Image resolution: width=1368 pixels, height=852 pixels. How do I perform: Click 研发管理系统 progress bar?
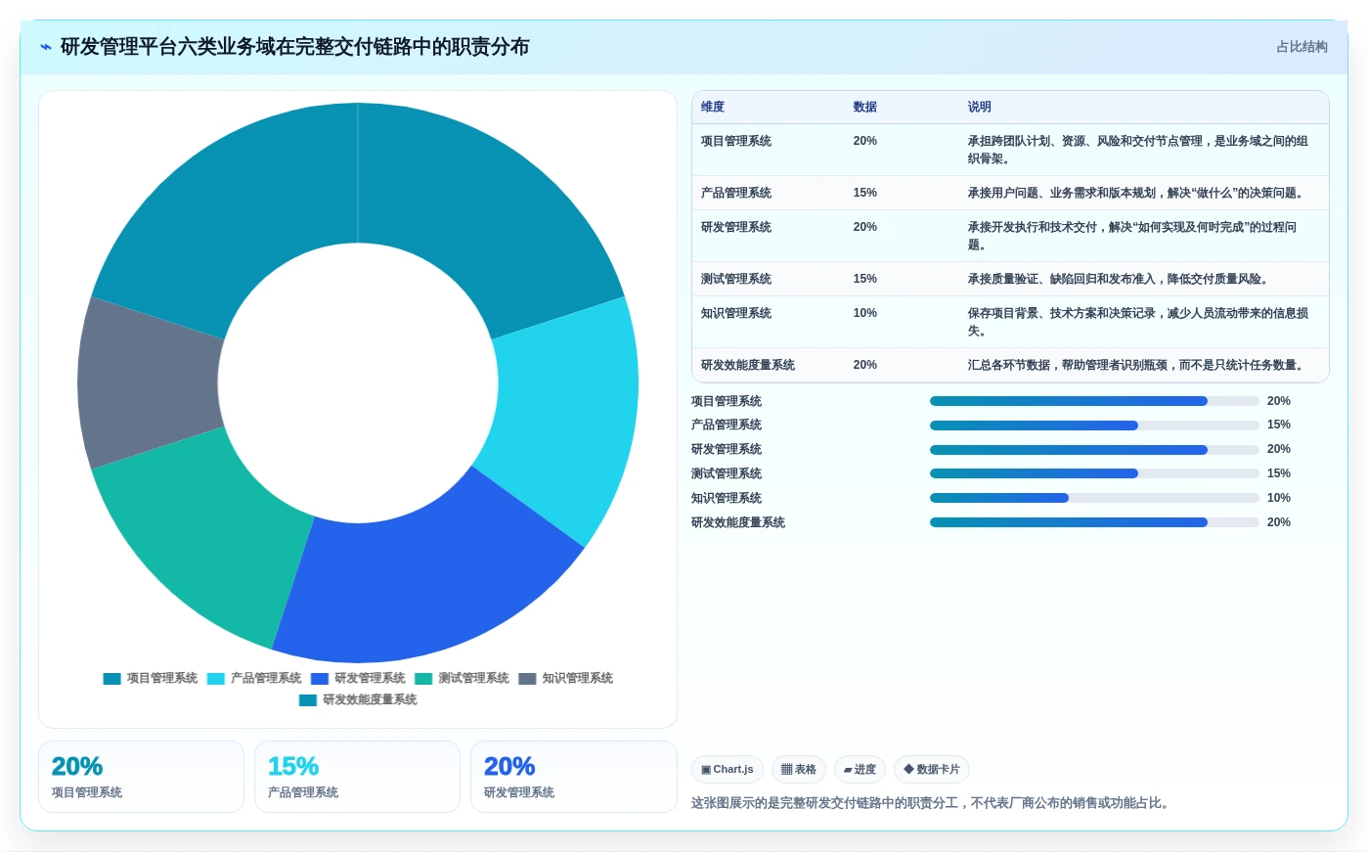tap(1094, 450)
